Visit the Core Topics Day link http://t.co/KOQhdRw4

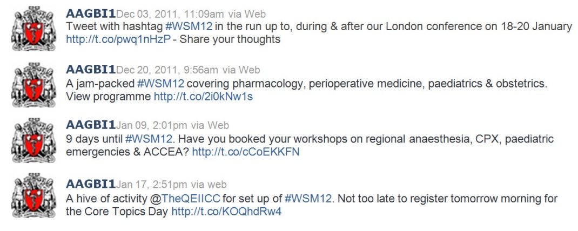click(x=226, y=212)
